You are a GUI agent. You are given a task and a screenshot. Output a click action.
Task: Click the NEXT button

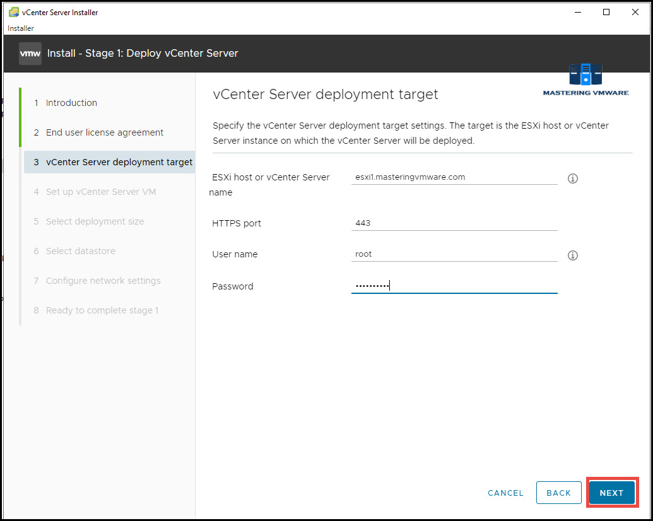[x=612, y=493]
